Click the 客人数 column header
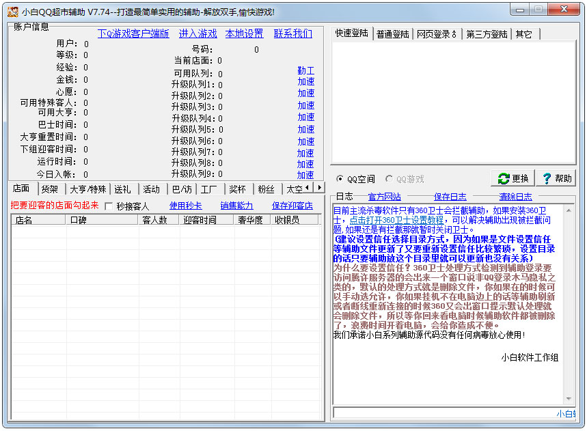The image size is (587, 431). click(159, 220)
